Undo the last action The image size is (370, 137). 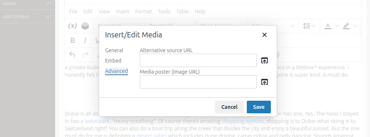(72, 55)
